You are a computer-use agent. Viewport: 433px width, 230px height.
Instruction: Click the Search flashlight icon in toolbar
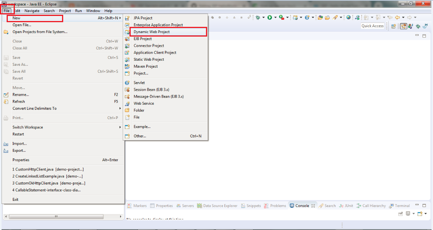(x=335, y=18)
